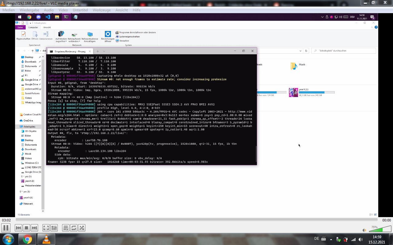Screen dimensions: 393x245
Task: Click the Show Desktop strip beside the clock
Action: 391,239
